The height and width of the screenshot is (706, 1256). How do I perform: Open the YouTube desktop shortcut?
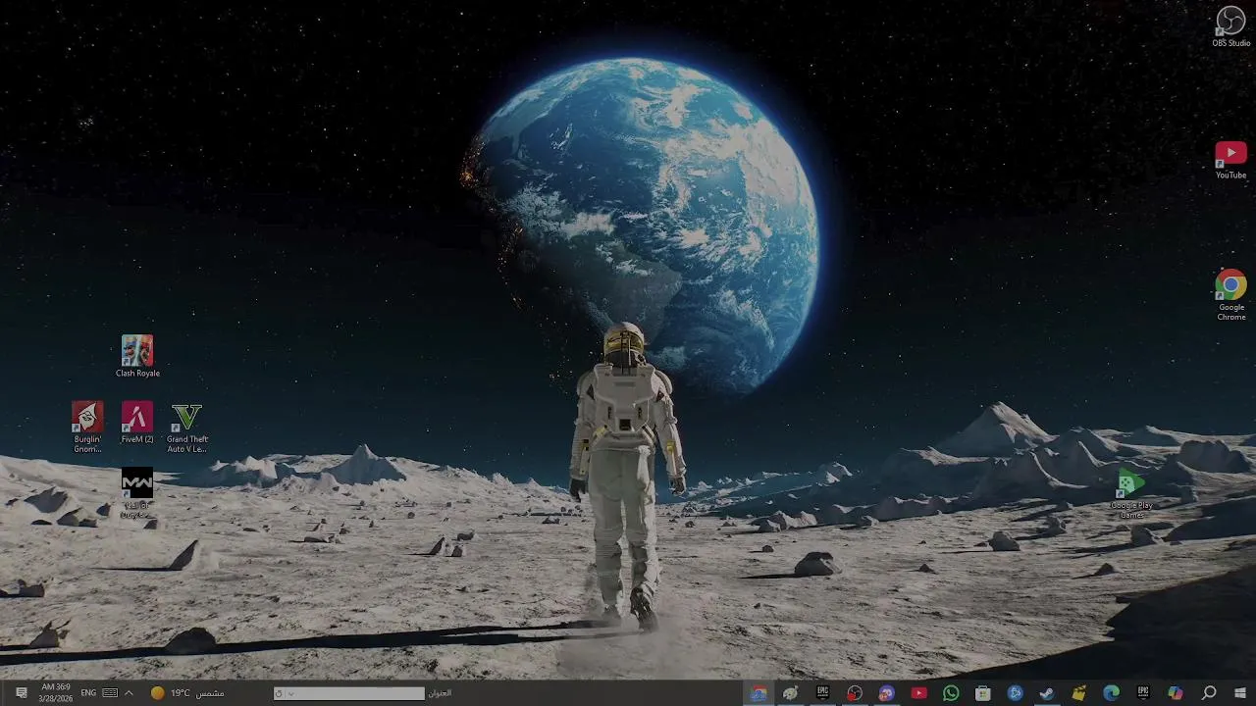1230,160
